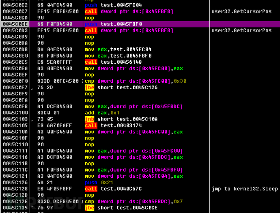Select mov eax,dword ptr ds:[0x45FBF0] at 0045C11C
Screen dimensions: 280x213
coord(134,170)
